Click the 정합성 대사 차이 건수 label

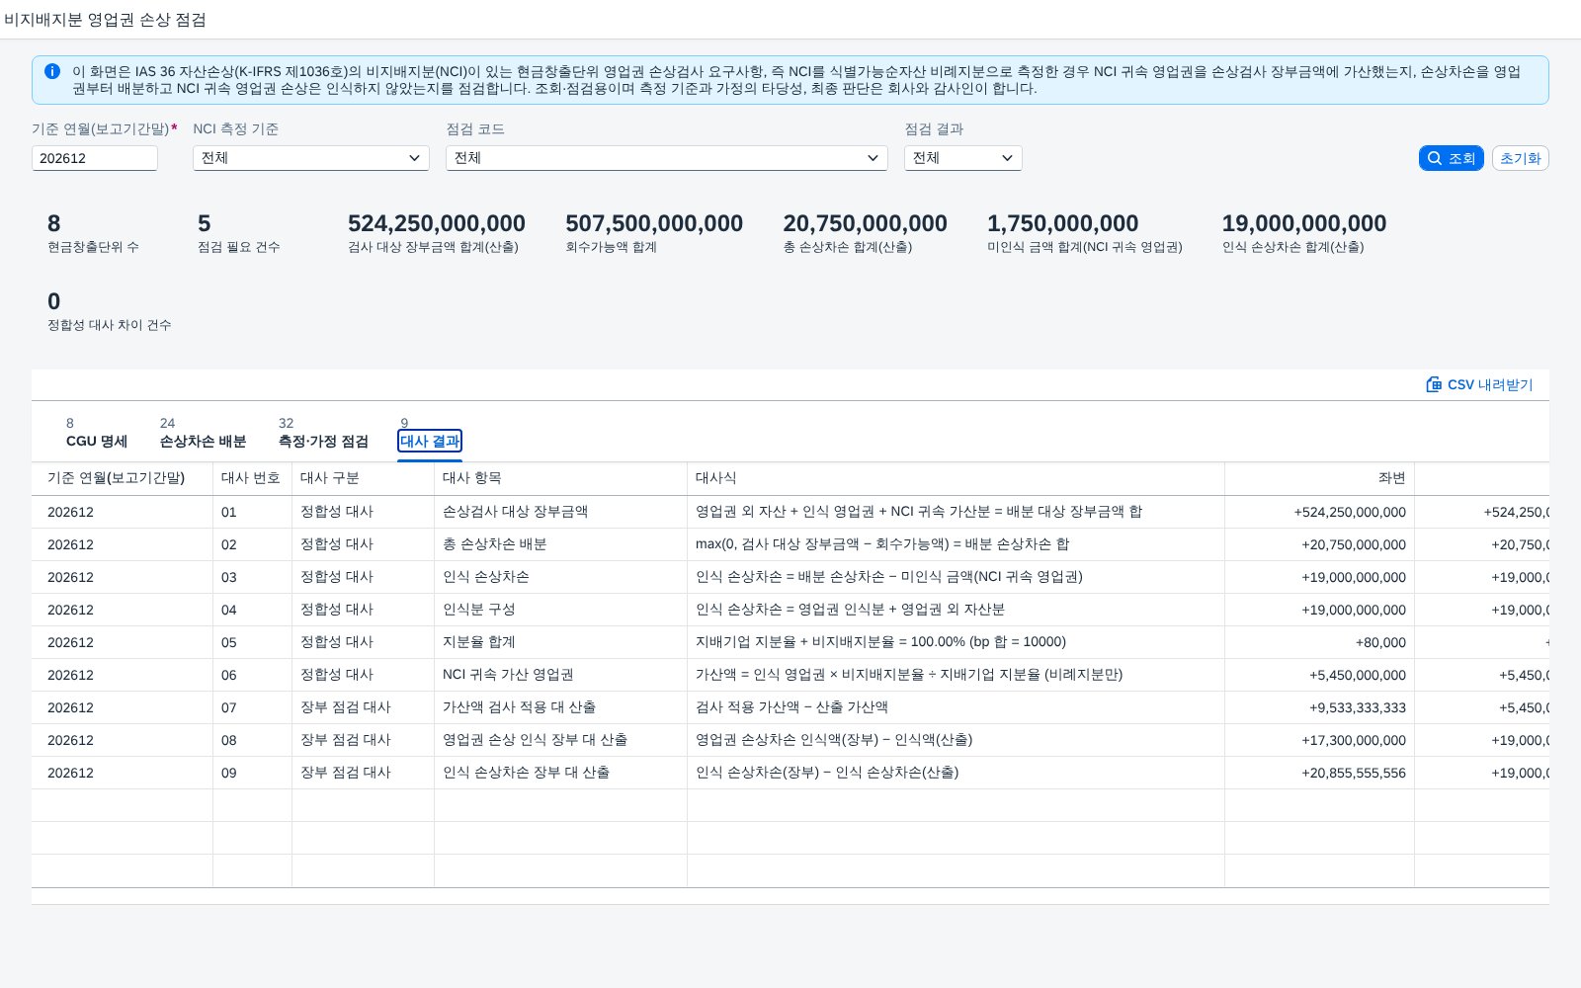[110, 325]
